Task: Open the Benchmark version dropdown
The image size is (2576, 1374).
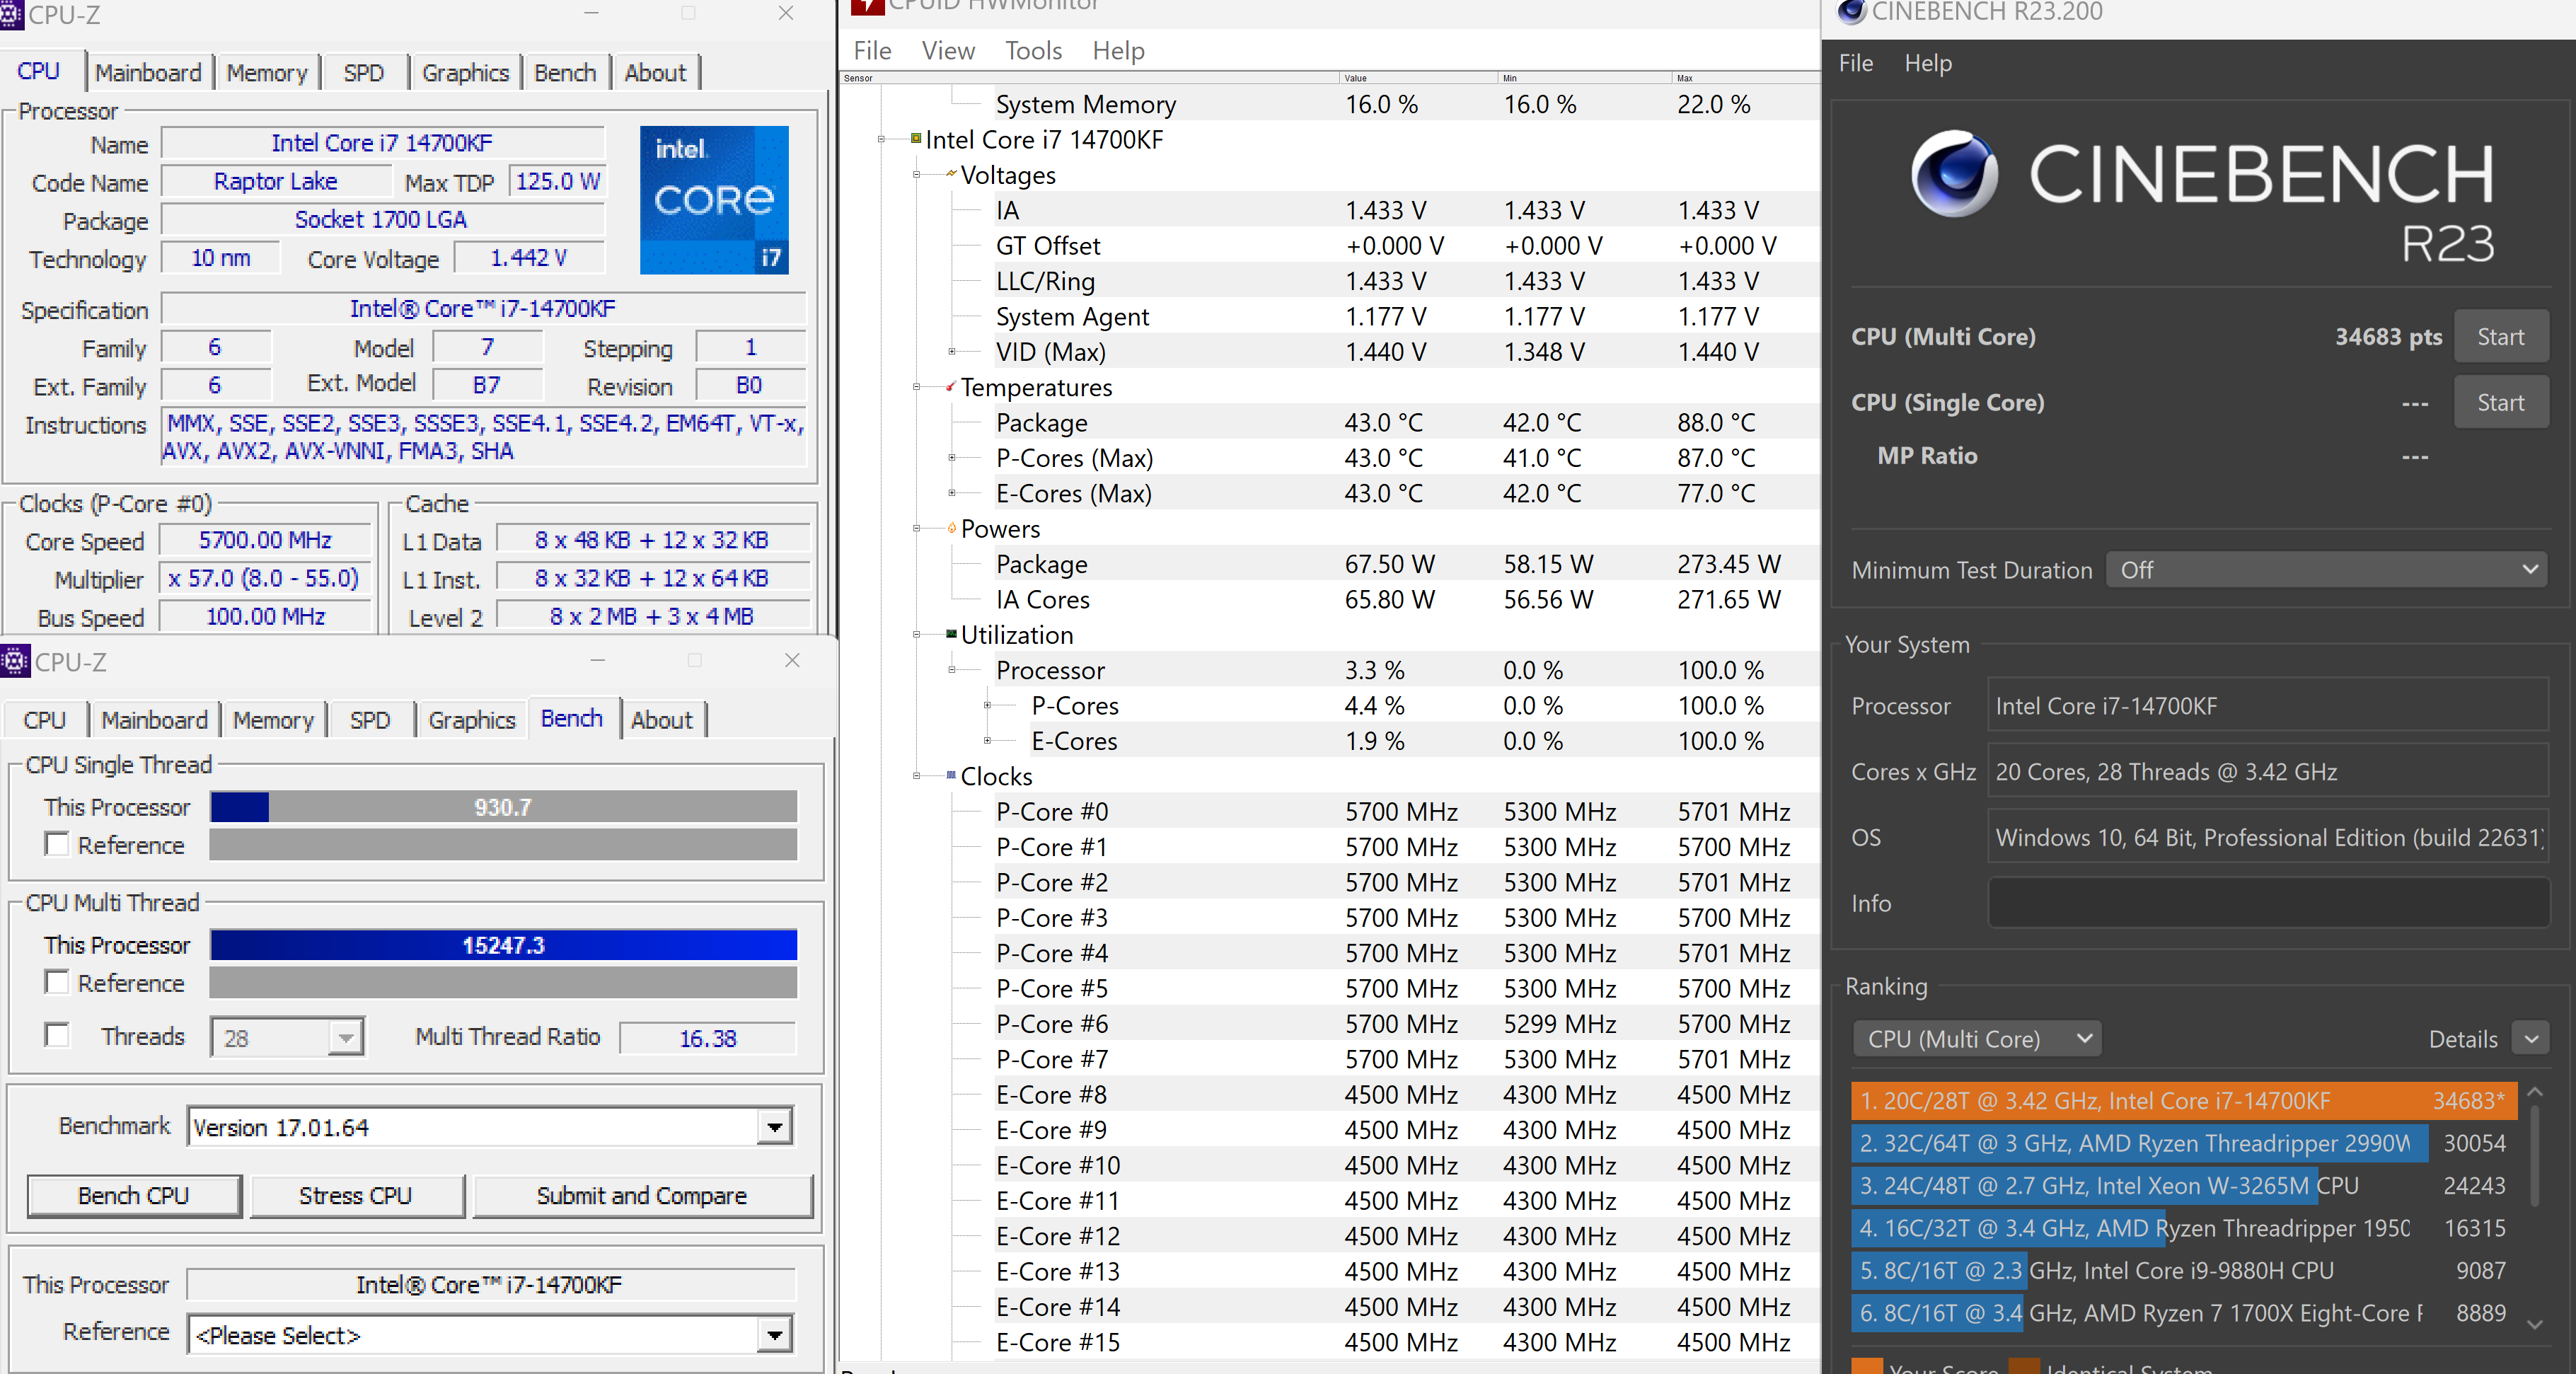Action: pyautogui.click(x=774, y=1127)
